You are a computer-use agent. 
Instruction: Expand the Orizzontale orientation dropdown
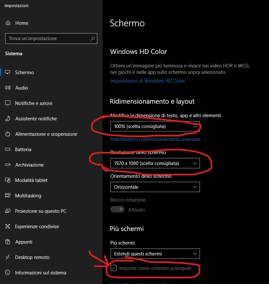tap(155, 187)
